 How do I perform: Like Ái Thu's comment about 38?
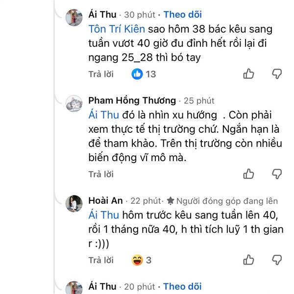coord(249,74)
